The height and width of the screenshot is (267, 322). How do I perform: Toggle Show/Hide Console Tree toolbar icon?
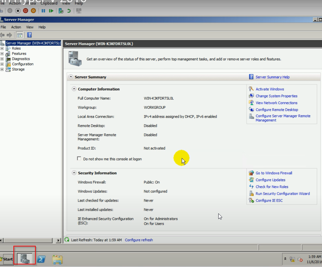[x=20, y=35]
